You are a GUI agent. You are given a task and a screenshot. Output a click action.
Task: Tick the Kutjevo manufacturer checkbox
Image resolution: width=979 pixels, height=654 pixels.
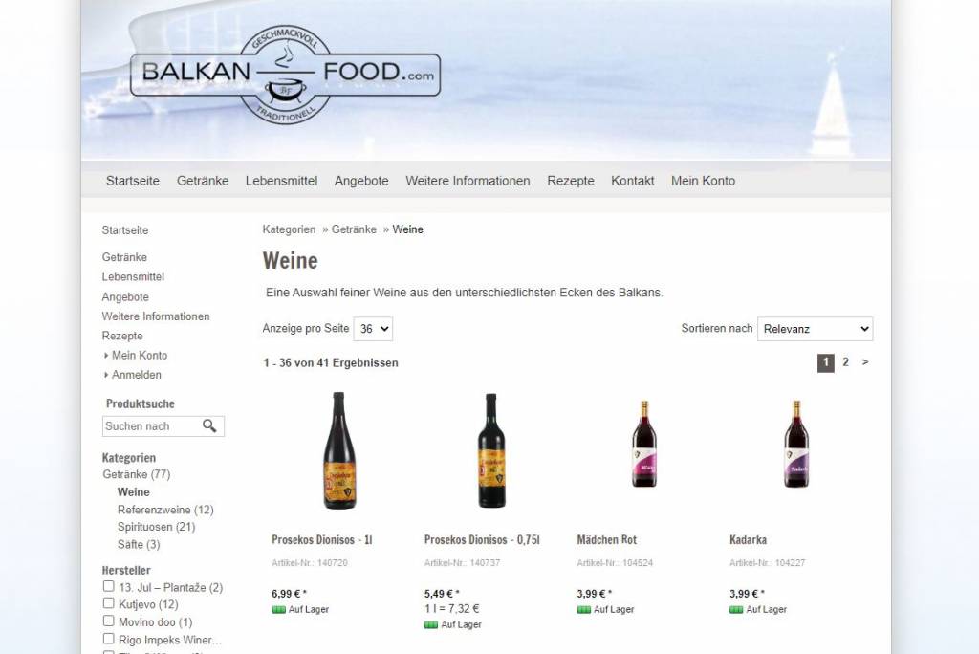[109, 603]
